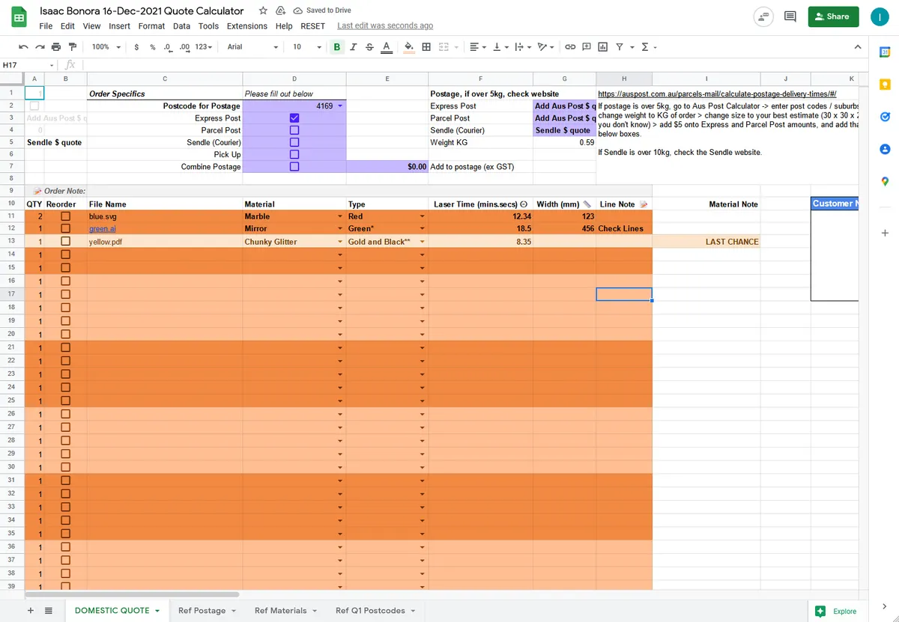899x622 pixels.
Task: Check the Combine Postage checkbox
Action: (294, 166)
